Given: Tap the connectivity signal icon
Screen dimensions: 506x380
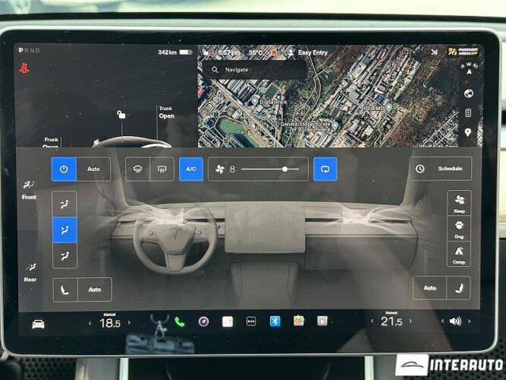Looking at the screenshot, I should 435,52.
